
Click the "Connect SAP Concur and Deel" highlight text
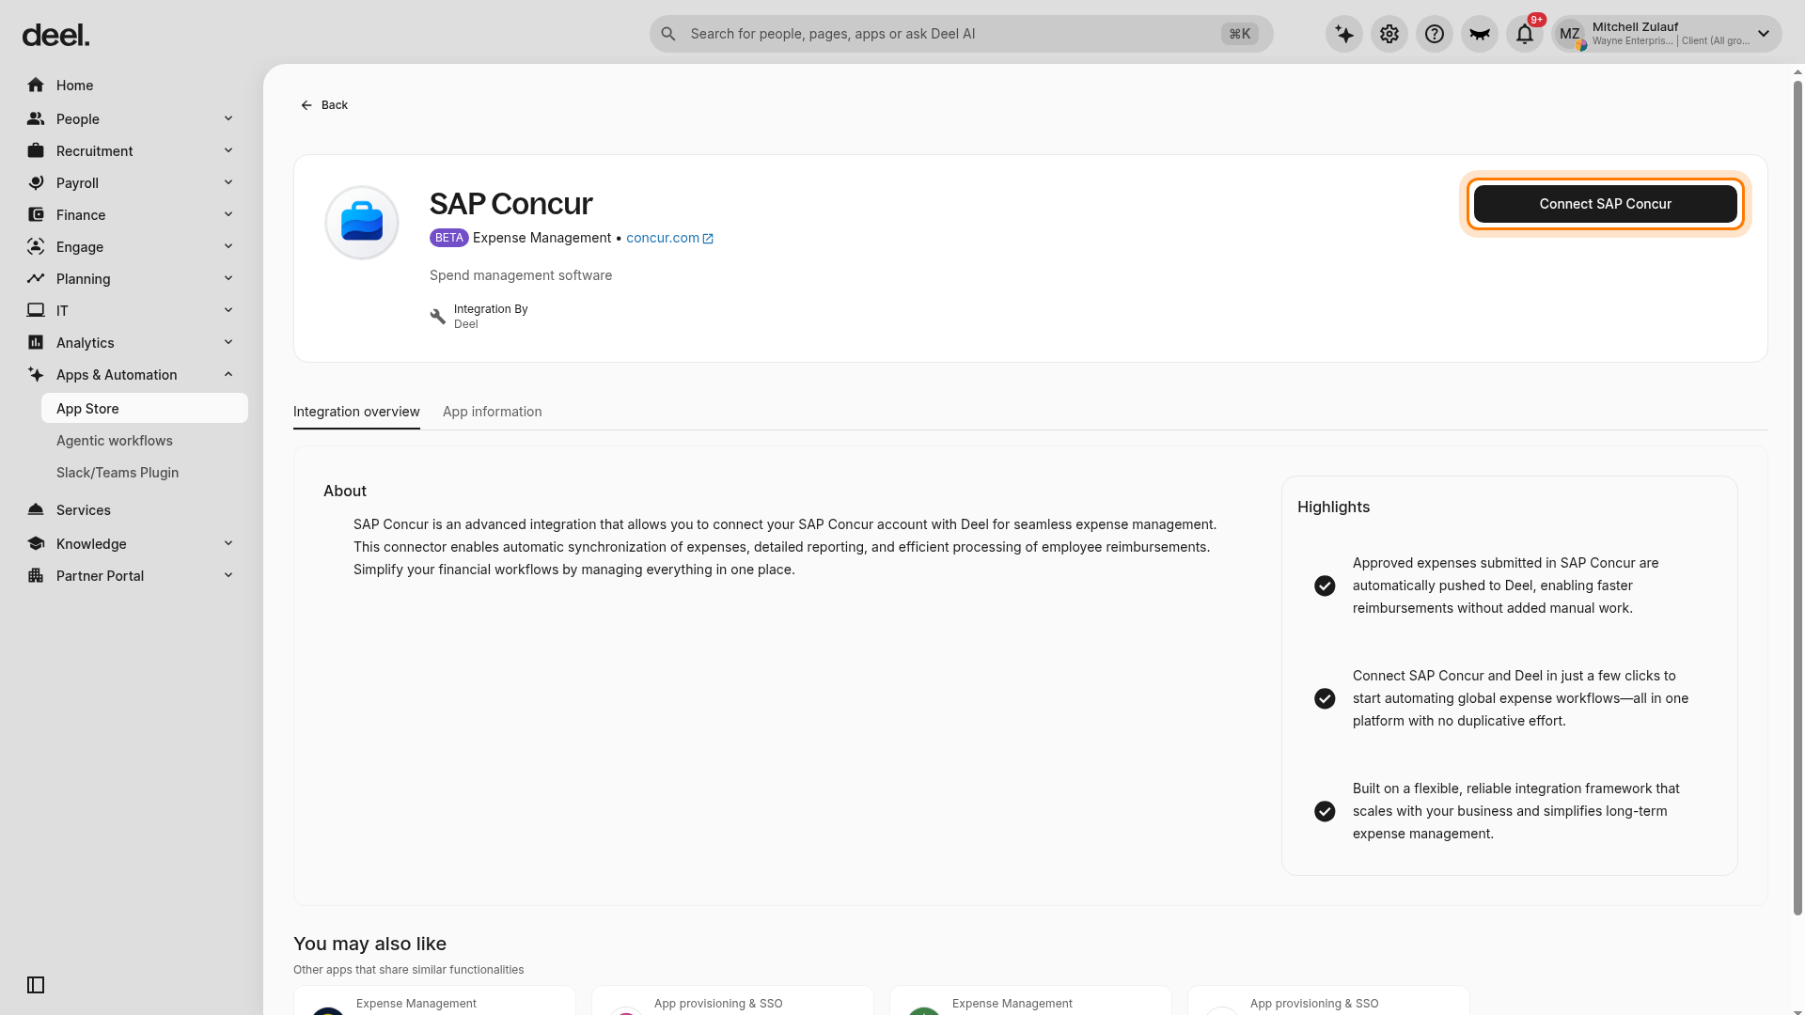point(1520,698)
